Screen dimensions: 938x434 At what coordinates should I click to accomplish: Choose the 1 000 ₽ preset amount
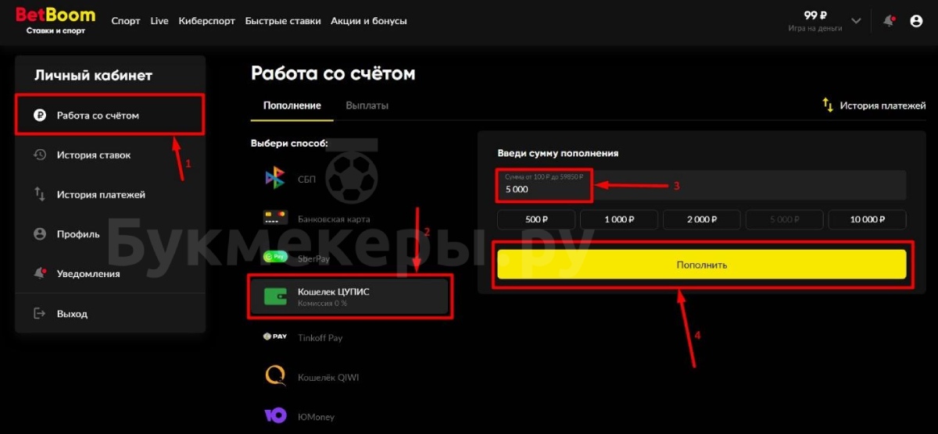(x=618, y=219)
